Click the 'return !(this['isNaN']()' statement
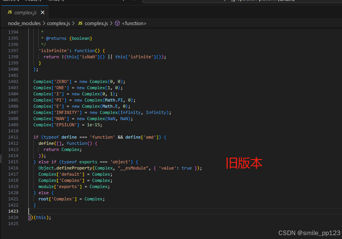The width and height of the screenshot is (342, 239). (x=105, y=57)
